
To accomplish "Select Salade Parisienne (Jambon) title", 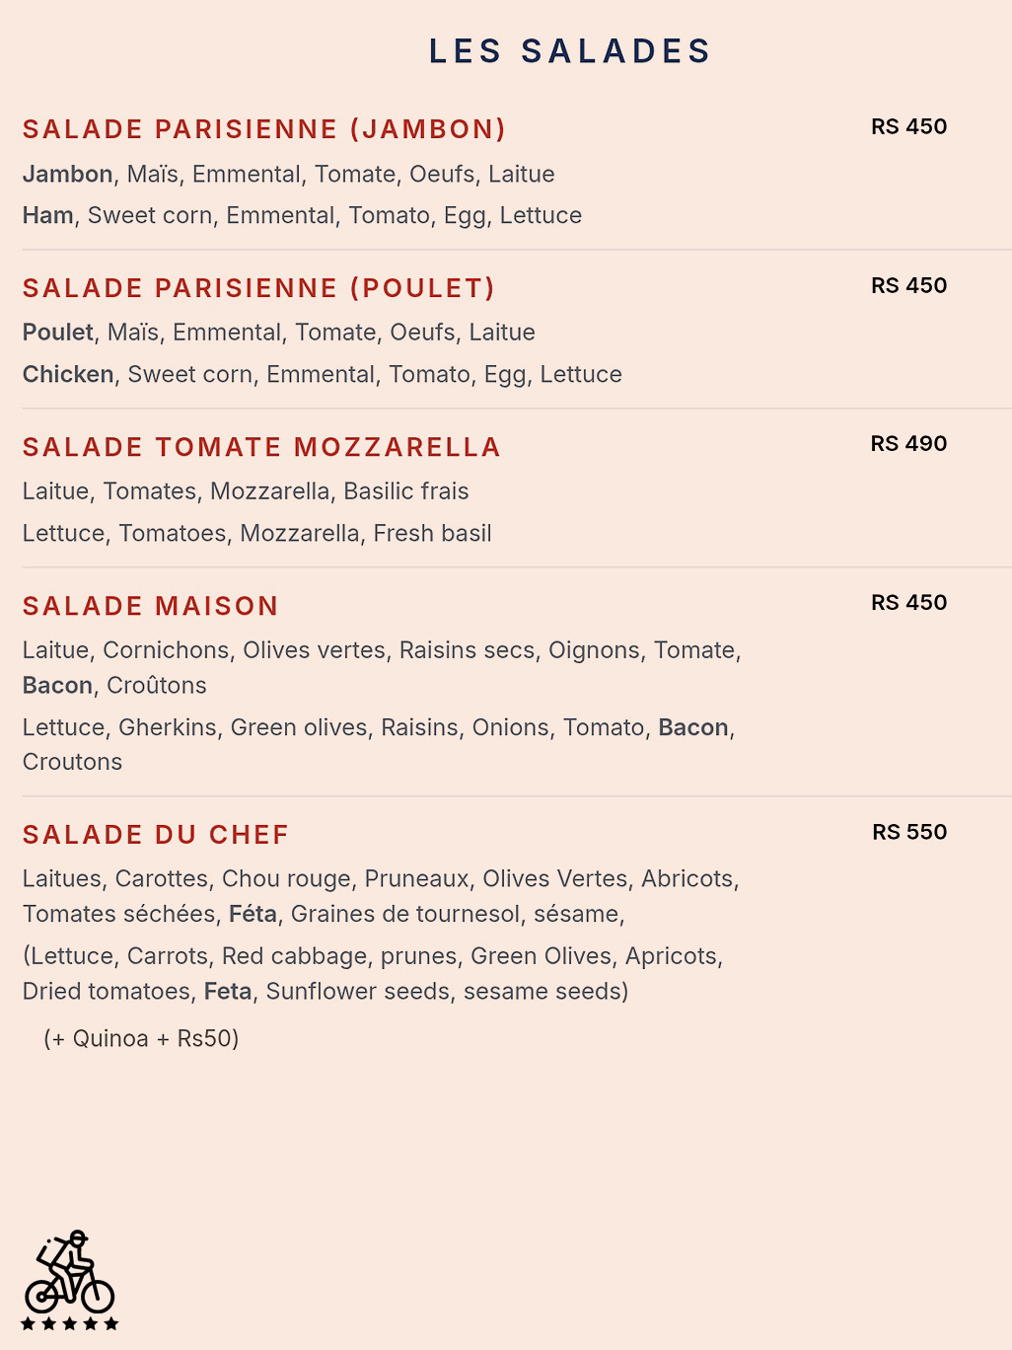I will click(263, 129).
